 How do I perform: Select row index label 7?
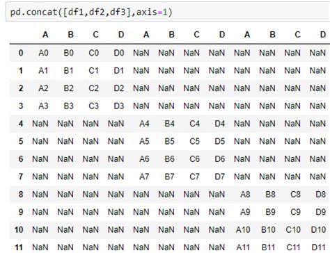pyautogui.click(x=21, y=177)
